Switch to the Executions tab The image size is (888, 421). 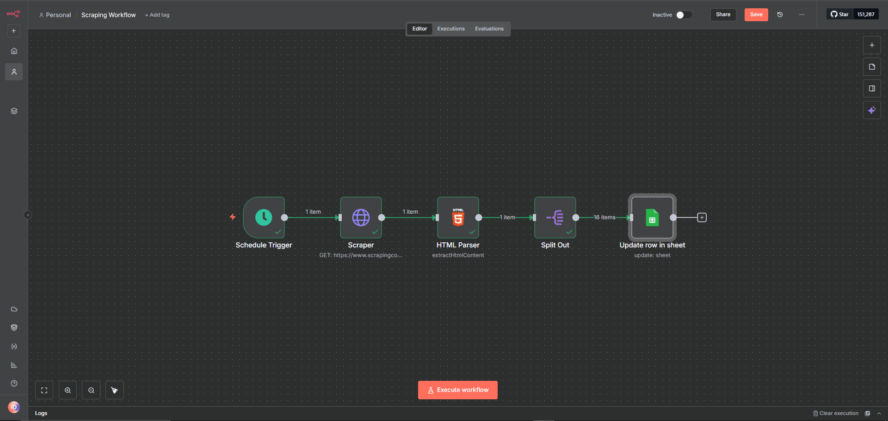[x=451, y=29]
